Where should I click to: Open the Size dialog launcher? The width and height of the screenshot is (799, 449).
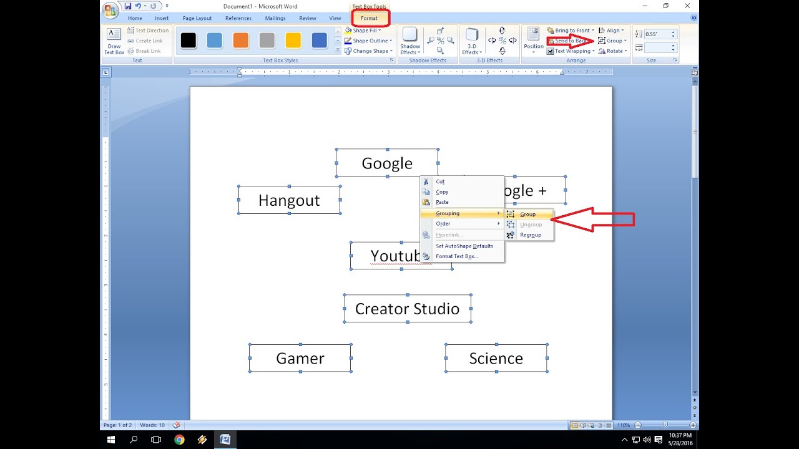pos(675,60)
